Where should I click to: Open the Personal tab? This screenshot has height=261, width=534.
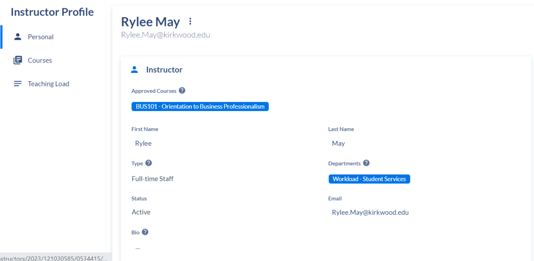tap(41, 37)
